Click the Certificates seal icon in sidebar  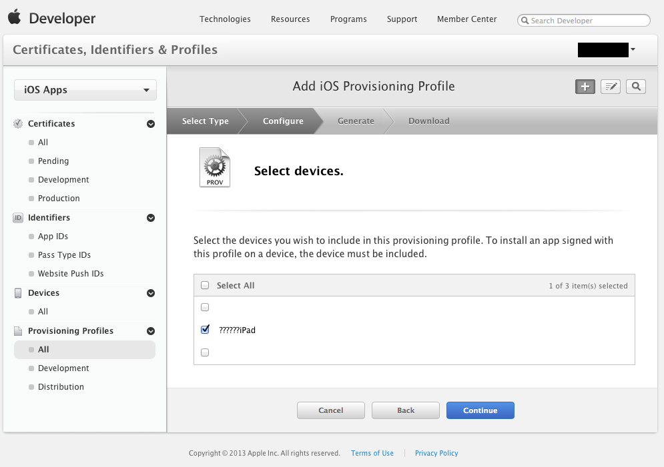(x=18, y=124)
